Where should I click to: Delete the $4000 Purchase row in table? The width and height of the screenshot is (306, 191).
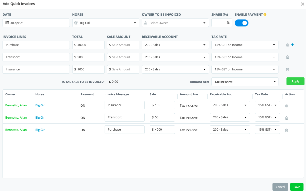(286, 130)
